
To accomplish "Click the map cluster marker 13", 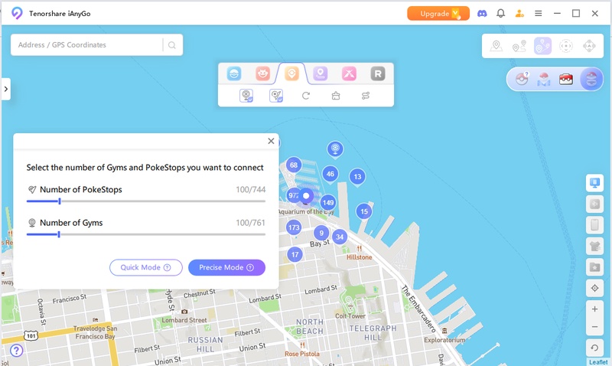I will [x=357, y=177].
